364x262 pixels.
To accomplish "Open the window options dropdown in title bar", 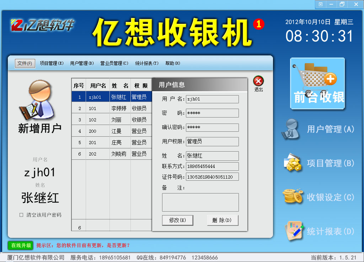I will (x=321, y=4).
